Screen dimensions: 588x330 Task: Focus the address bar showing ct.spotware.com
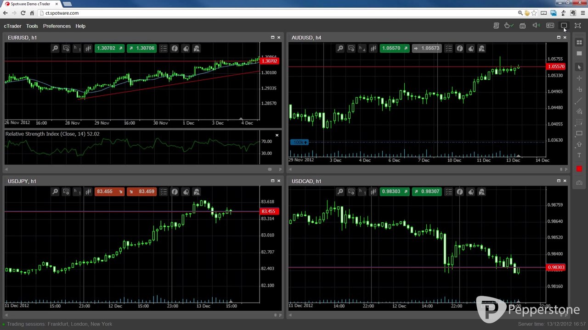(x=276, y=13)
